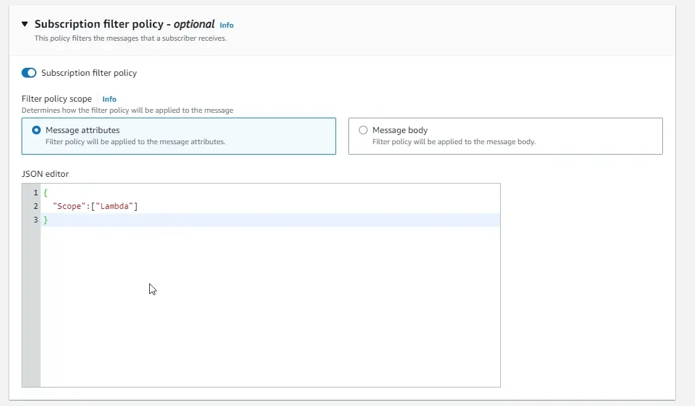
Task: Open the Info link next to Filter policy scope
Action: click(109, 99)
